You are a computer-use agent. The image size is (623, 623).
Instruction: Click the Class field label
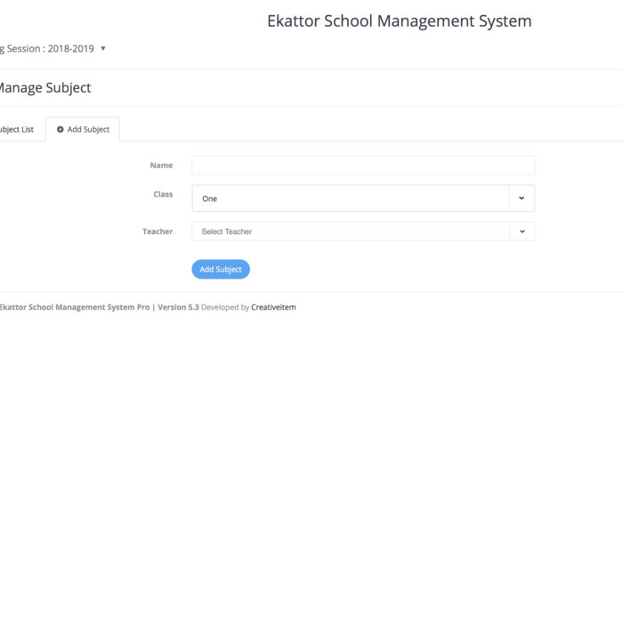pos(163,194)
